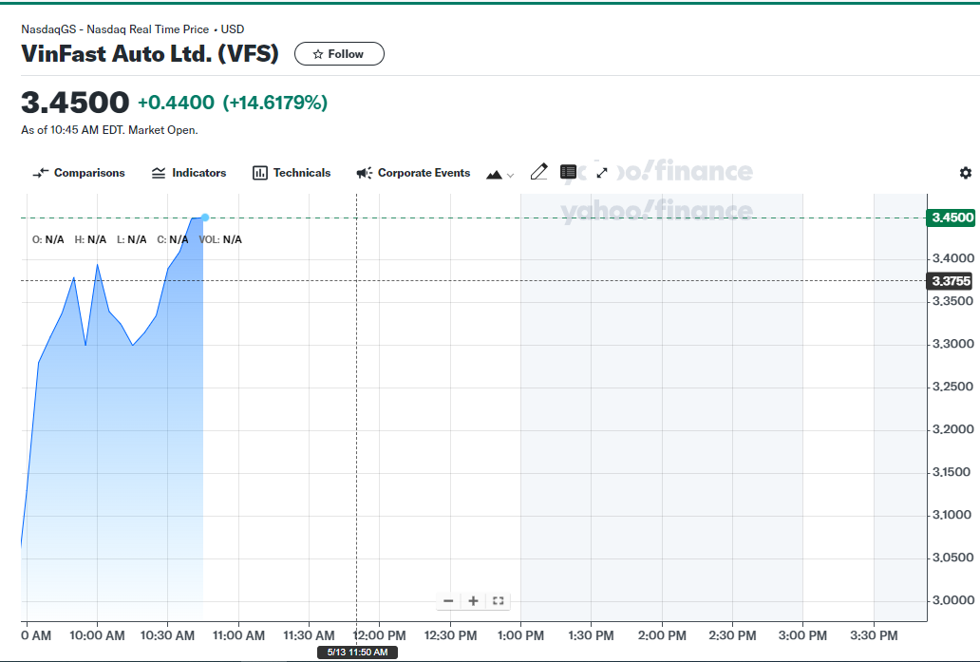Viewport: 980px width, 662px height.
Task: Click the VOL: N/A readout
Action: pyautogui.click(x=220, y=239)
